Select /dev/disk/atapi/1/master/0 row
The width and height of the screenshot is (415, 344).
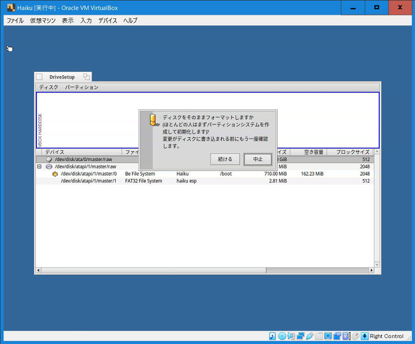pyautogui.click(x=205, y=173)
